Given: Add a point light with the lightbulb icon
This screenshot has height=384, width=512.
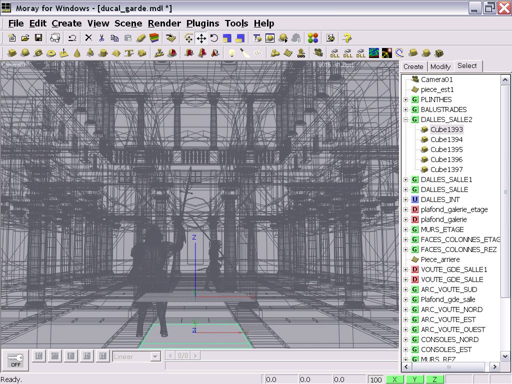Looking at the screenshot, I should [x=231, y=53].
